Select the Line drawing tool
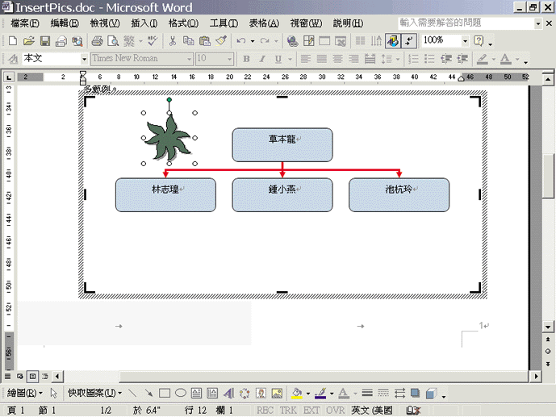Screen dimensions: 556x417 [132, 393]
